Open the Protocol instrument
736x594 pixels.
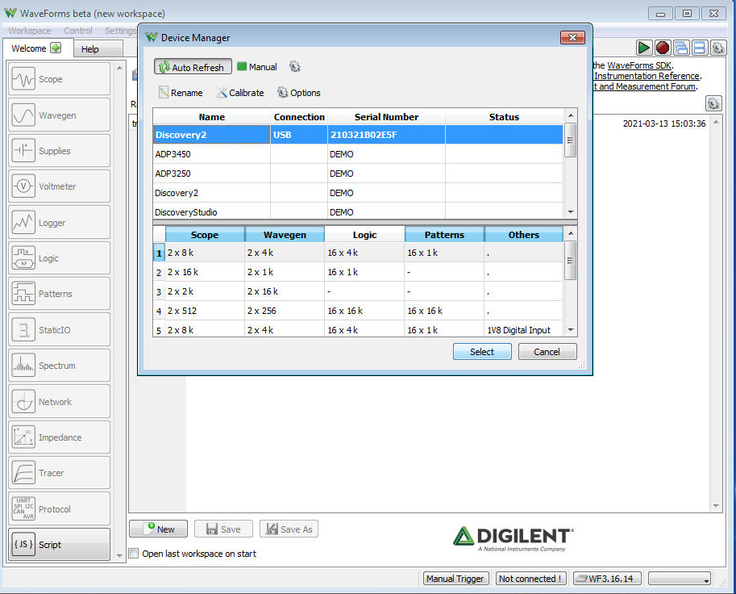tap(59, 508)
